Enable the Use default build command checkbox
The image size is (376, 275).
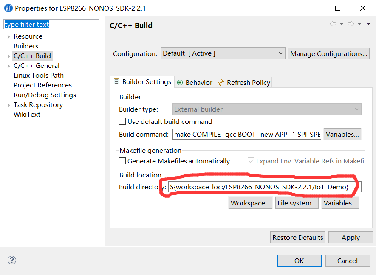[x=122, y=121]
